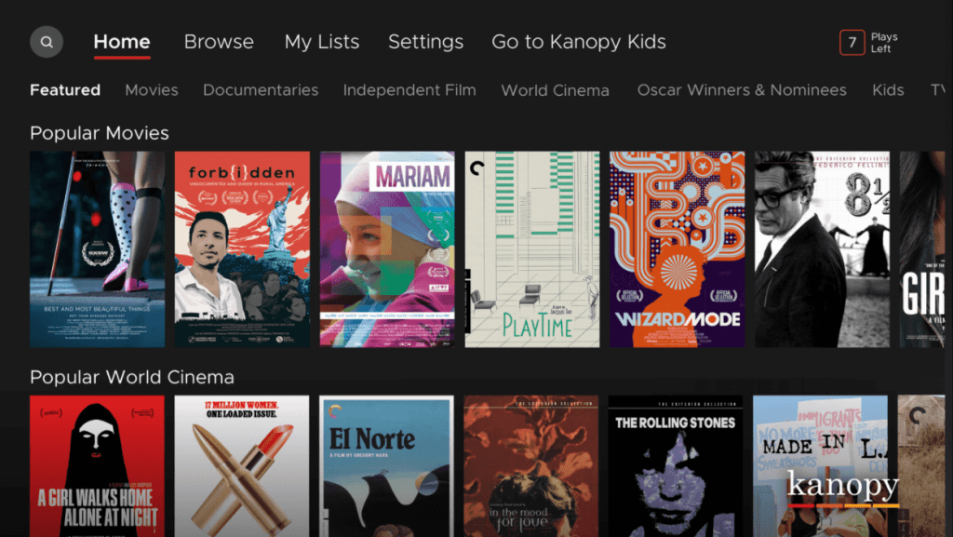Select the Home menu item
This screenshot has height=537, width=953.
pyautogui.click(x=122, y=42)
